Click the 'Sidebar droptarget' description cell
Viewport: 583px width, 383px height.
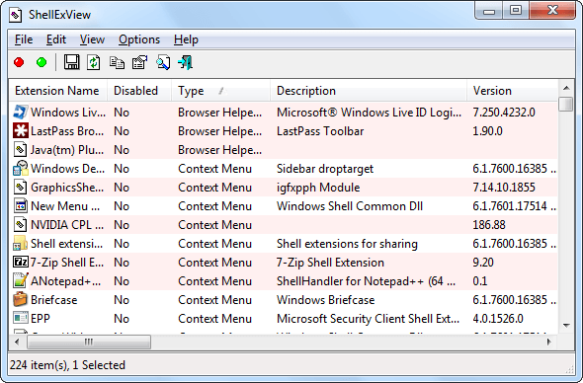click(x=325, y=169)
